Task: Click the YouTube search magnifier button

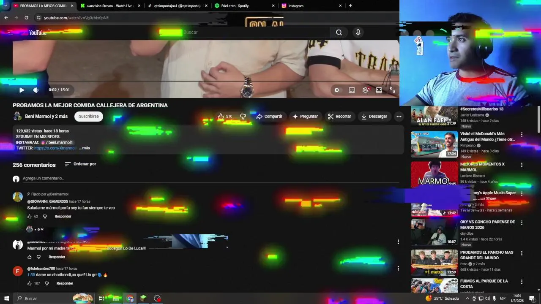Action: [339, 33]
